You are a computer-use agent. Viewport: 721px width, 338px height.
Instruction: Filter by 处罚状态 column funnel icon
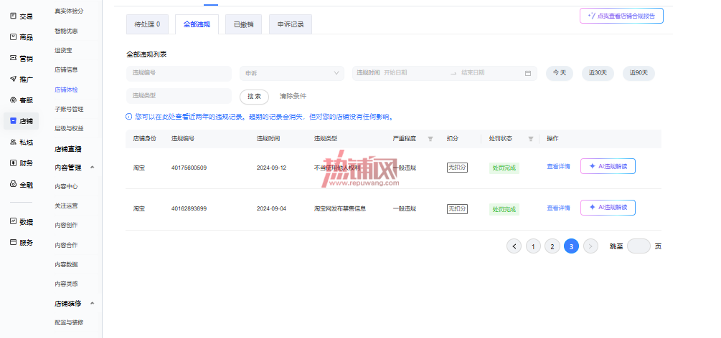pos(531,139)
